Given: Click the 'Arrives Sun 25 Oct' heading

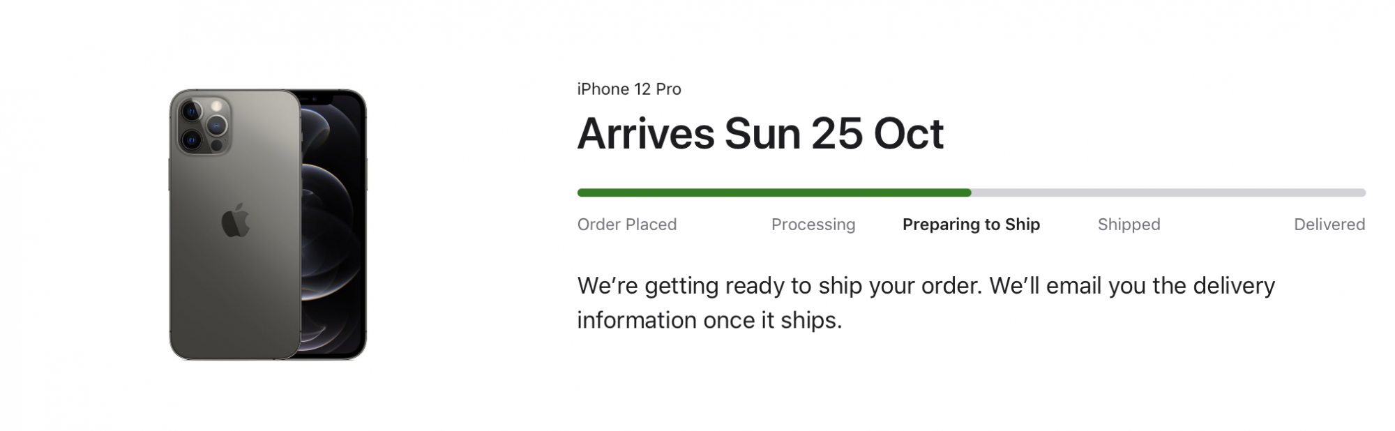Looking at the screenshot, I should [x=760, y=133].
